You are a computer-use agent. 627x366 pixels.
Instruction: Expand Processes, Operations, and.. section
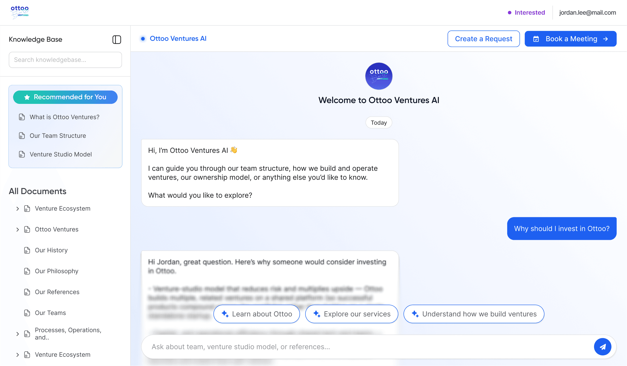(17, 334)
